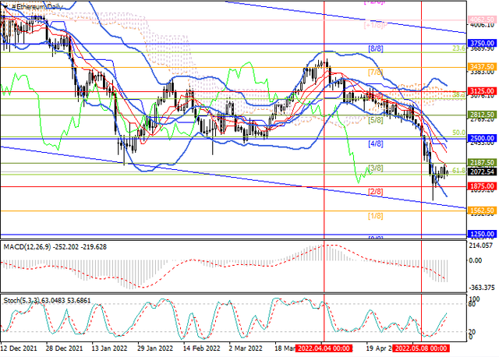Select the #Ethereum,Daily chart title
The image size is (499, 357).
click(x=34, y=5)
